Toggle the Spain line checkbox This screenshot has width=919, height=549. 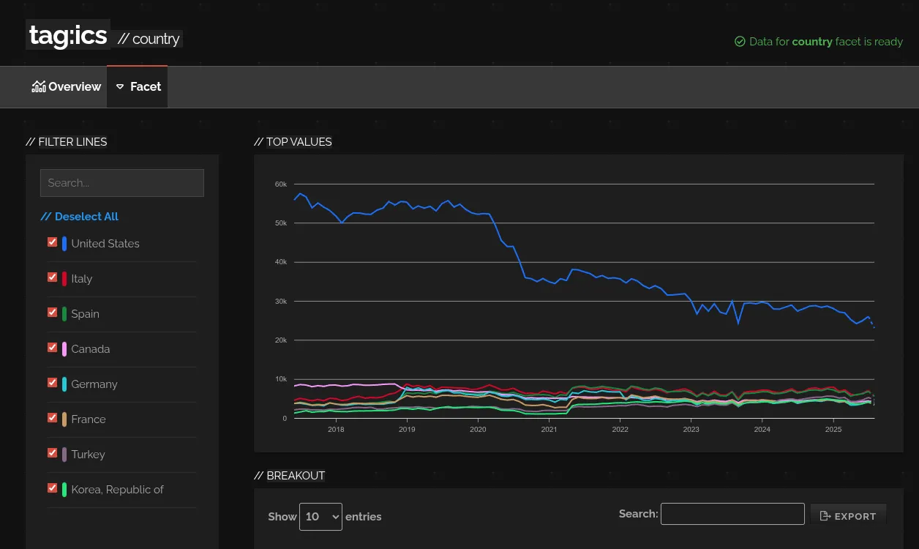tap(52, 313)
